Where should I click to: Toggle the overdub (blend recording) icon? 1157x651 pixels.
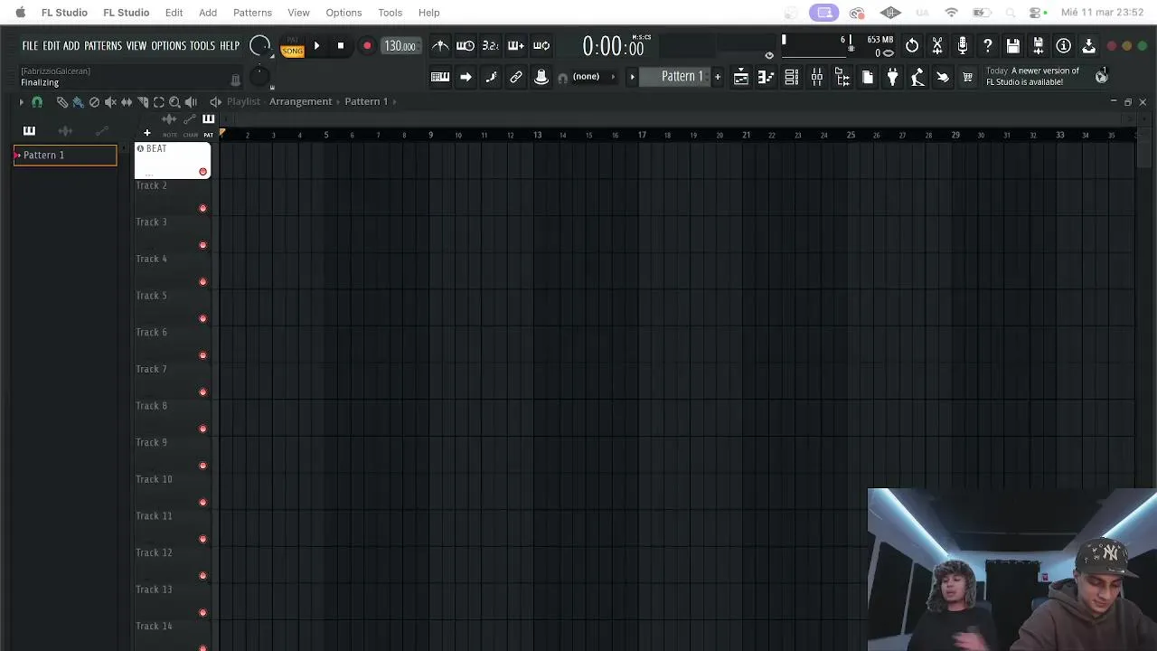tap(516, 46)
